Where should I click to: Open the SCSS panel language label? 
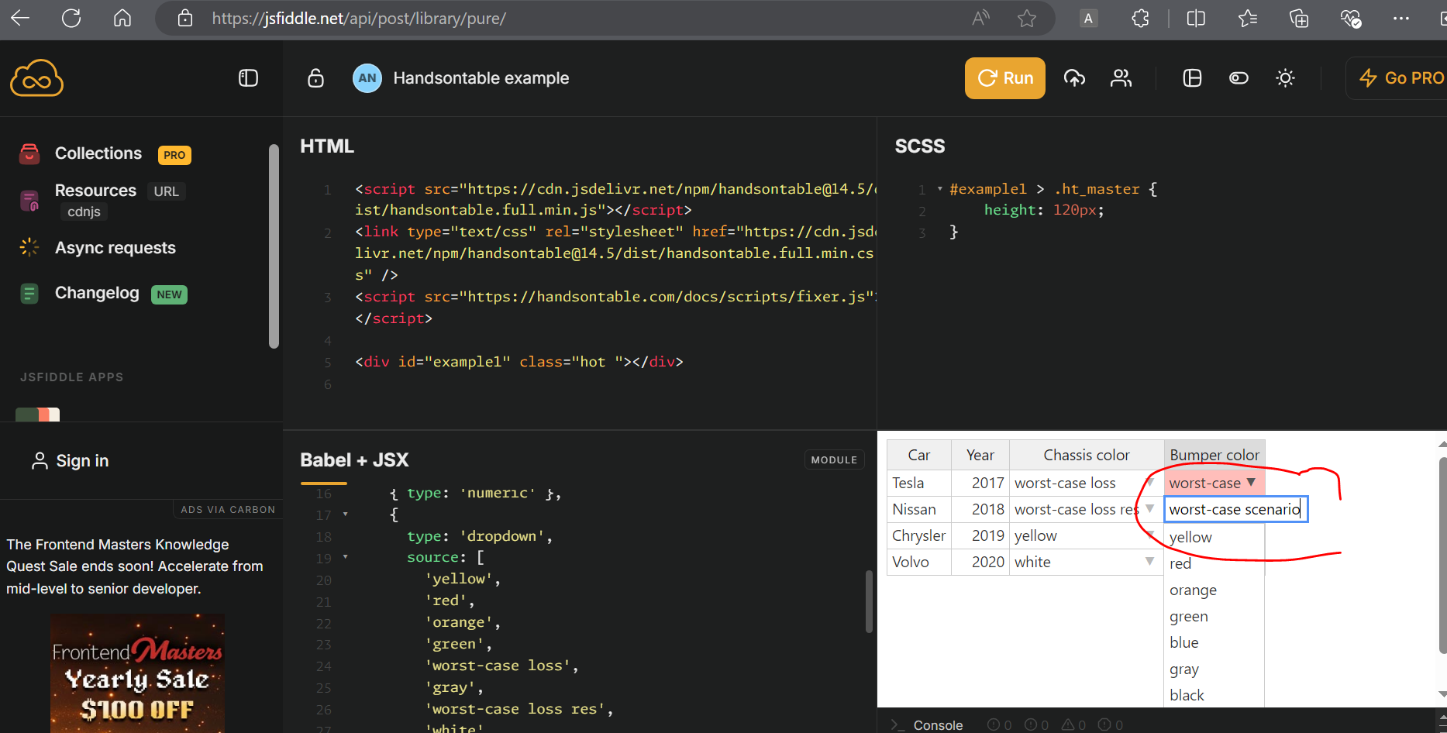pos(920,146)
